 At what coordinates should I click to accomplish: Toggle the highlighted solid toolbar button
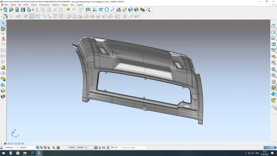click(32, 16)
